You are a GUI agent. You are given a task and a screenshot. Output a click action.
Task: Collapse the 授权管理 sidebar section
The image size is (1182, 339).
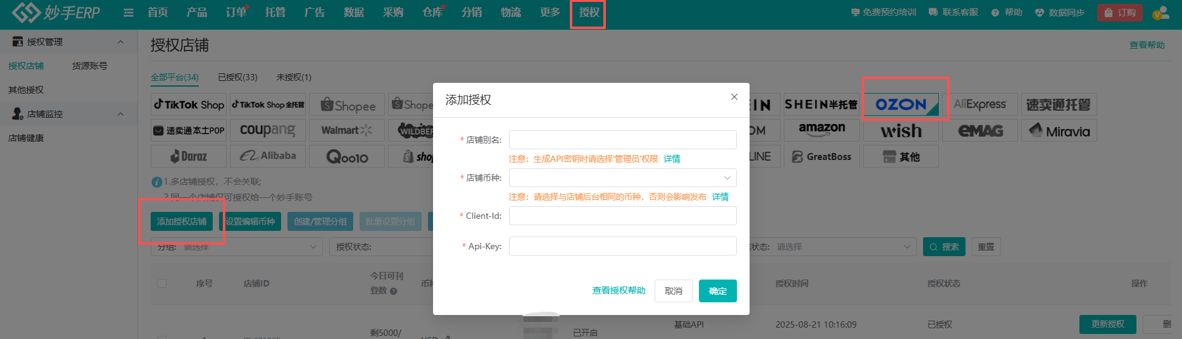(120, 42)
